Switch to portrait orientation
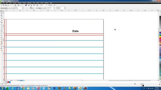 point(26,8)
